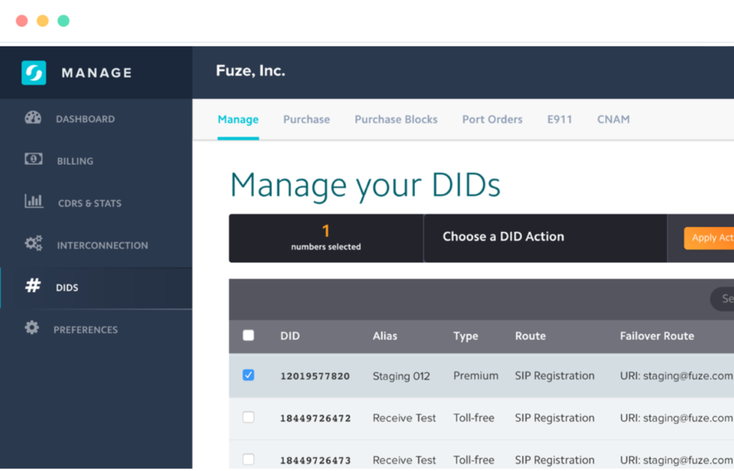Click the Fuze logo icon beside MANAGE
Viewport: 734px width, 471px height.
pos(33,72)
